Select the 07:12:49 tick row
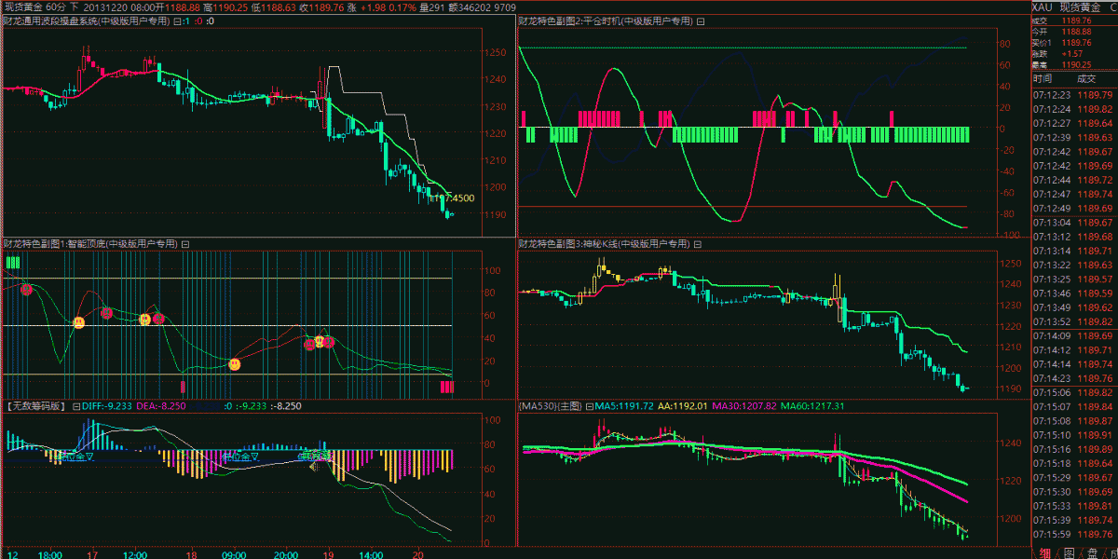This screenshot has width=1118, height=559. (x=1073, y=208)
